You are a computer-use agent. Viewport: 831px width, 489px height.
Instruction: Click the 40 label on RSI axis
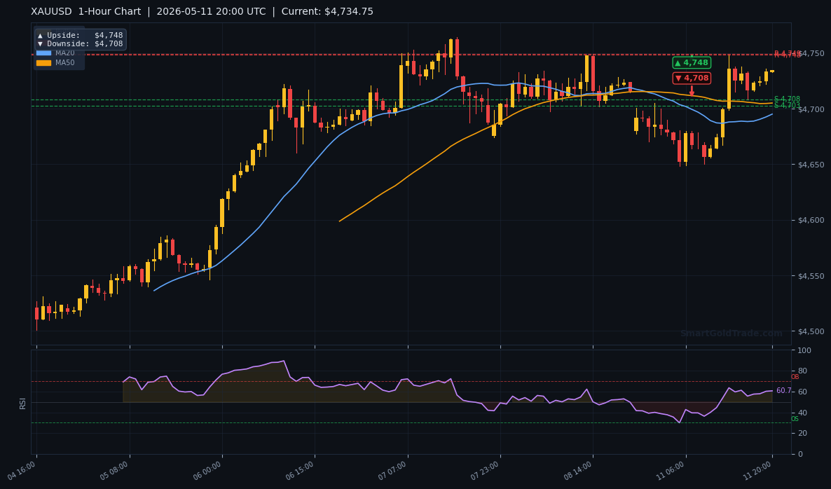802,413
